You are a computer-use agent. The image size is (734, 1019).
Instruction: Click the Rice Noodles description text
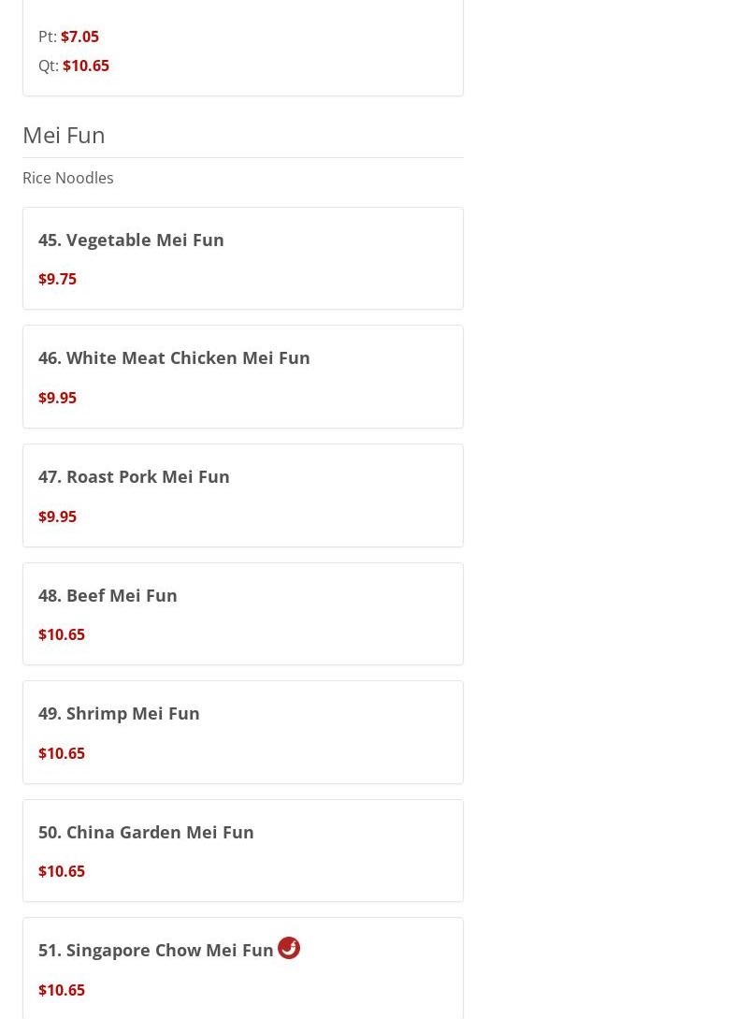67,178
